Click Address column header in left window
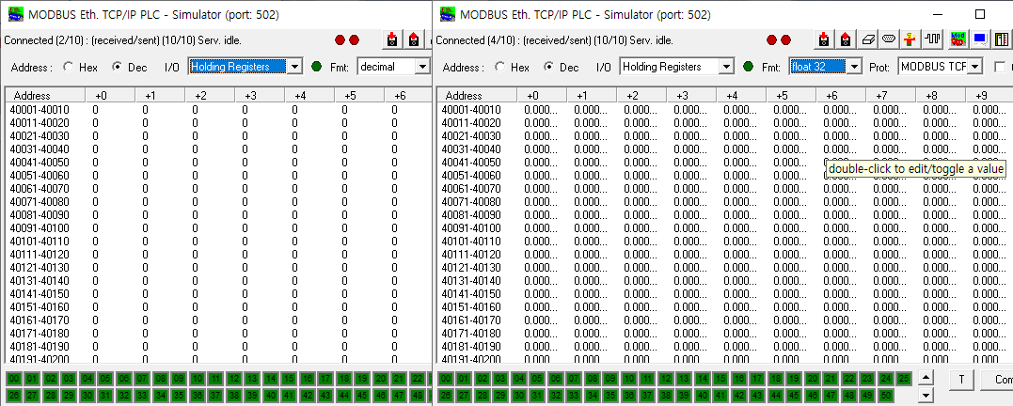This screenshot has height=406, width=1013. (45, 96)
